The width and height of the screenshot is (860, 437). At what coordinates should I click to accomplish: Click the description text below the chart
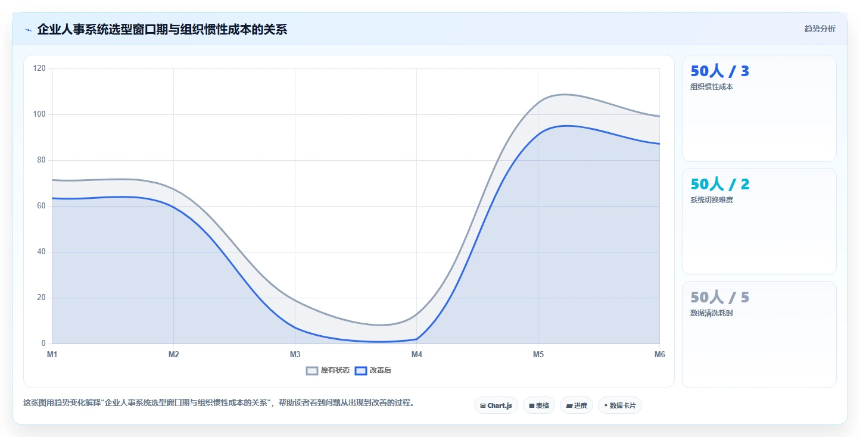point(219,403)
